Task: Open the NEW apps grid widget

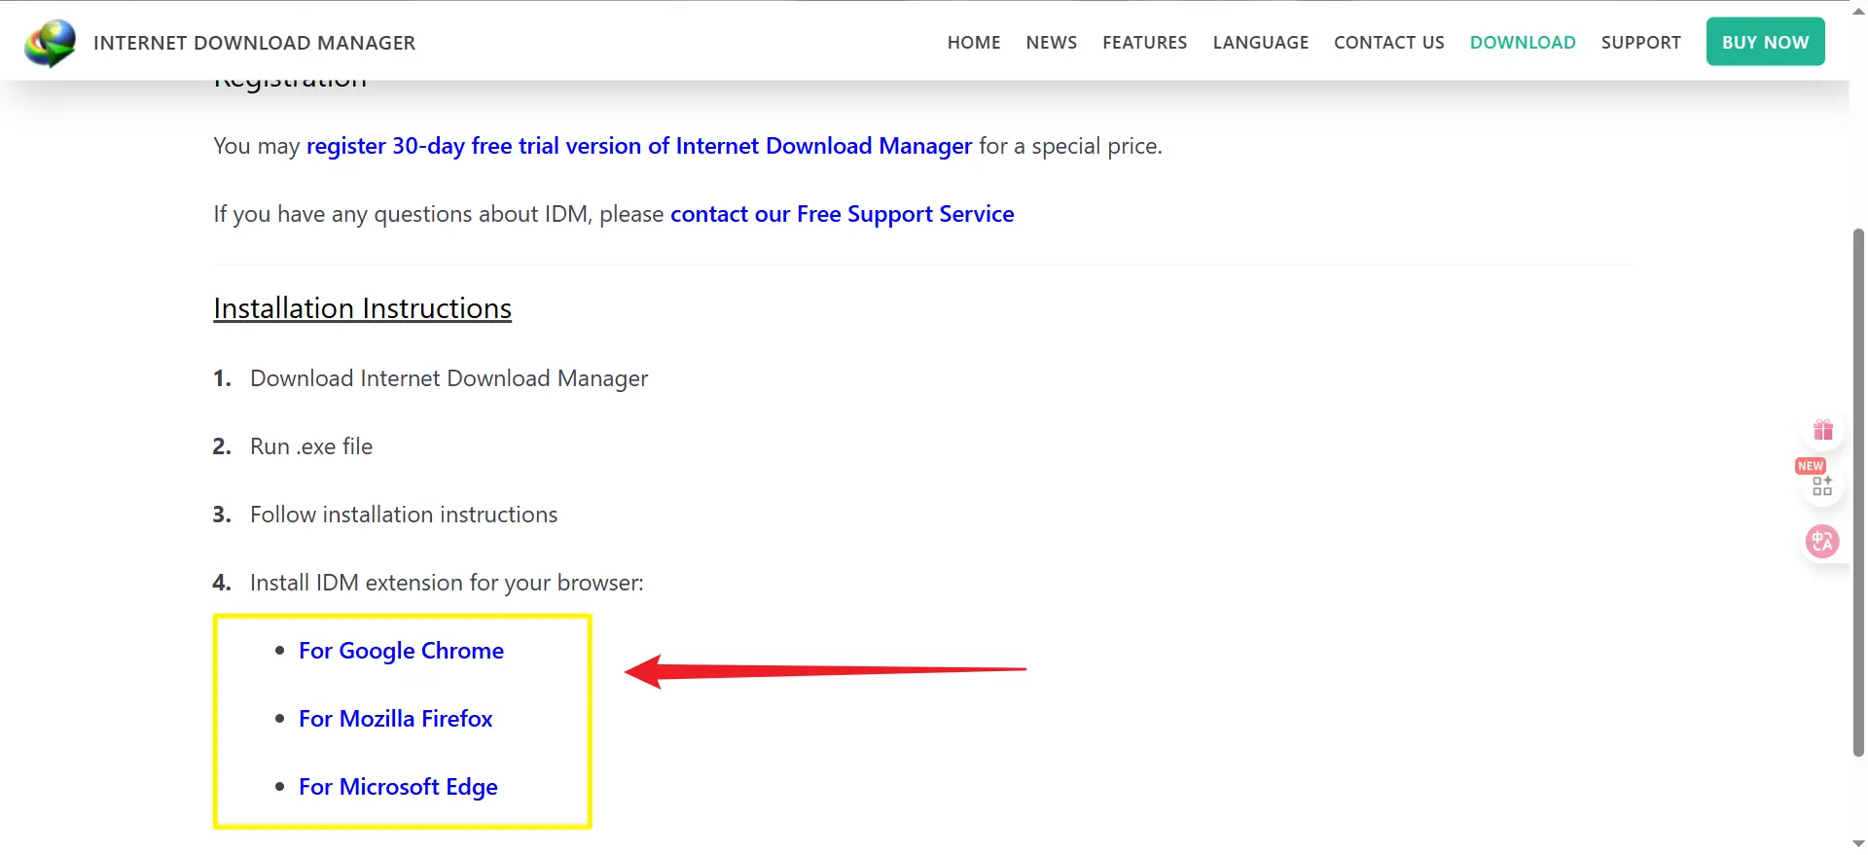Action: [x=1821, y=484]
